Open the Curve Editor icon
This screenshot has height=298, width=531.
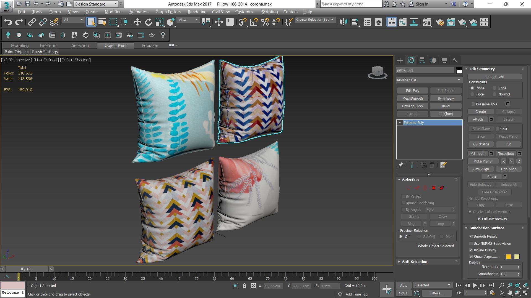tap(403, 22)
